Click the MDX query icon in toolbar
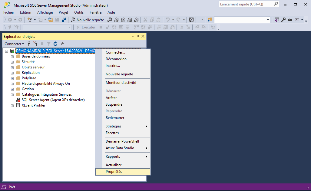The image size is (311, 191). pyautogui.click(x=116, y=20)
